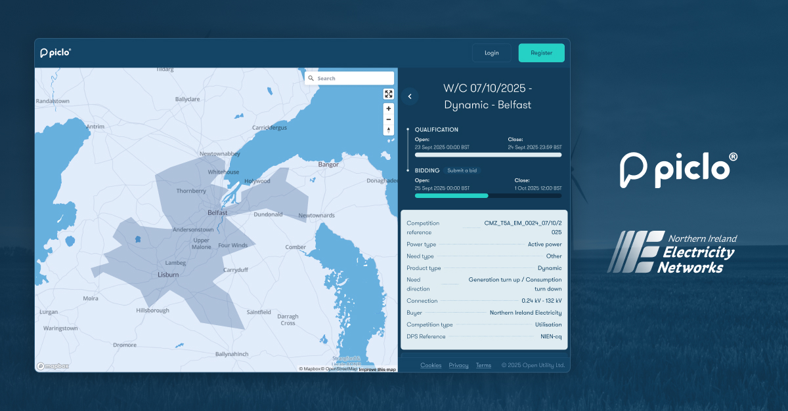Click the magnifier icon in search box
Image resolution: width=788 pixels, height=411 pixels.
coord(311,78)
